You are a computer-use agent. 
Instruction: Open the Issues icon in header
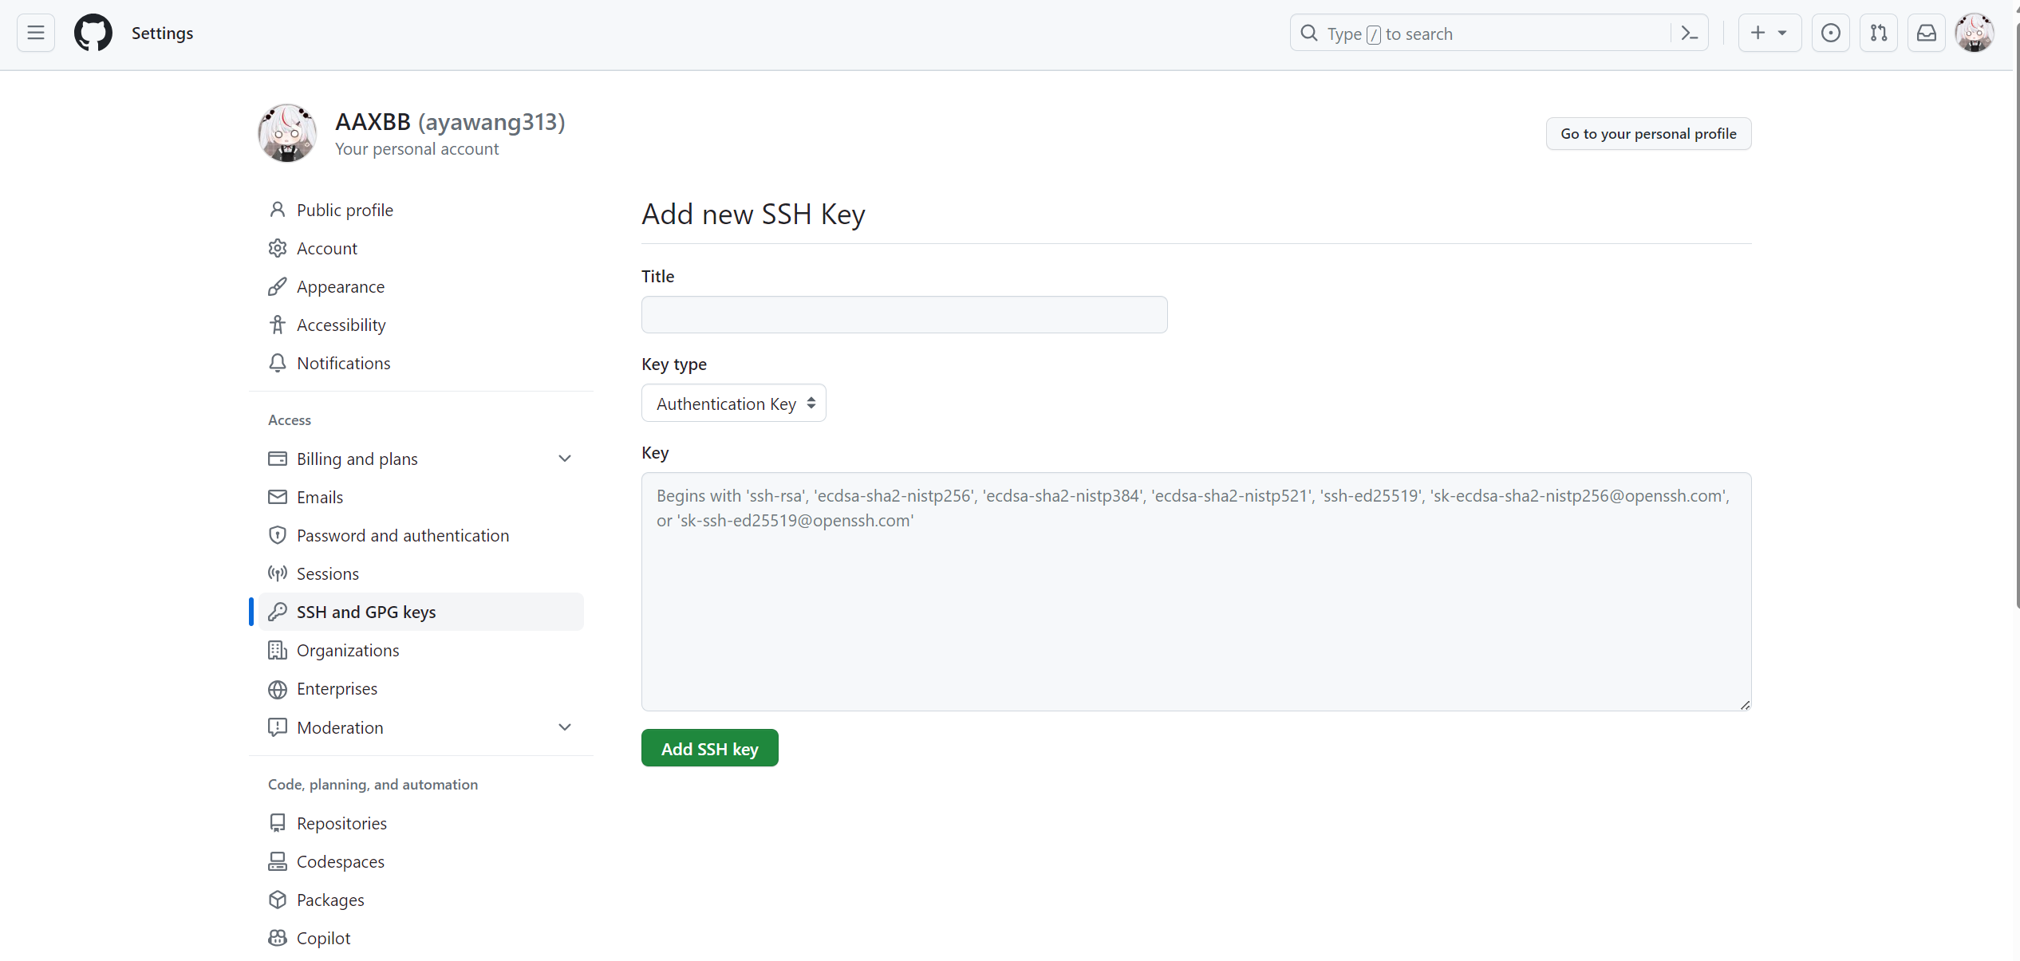tap(1830, 33)
